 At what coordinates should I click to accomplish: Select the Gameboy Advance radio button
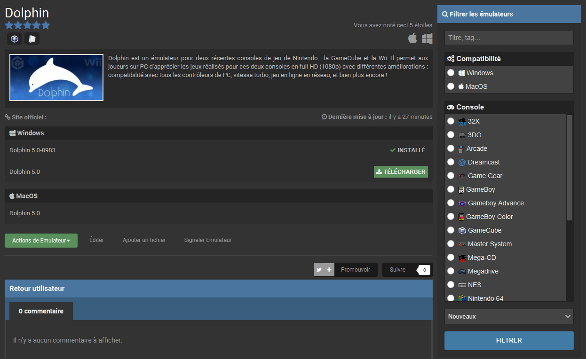[451, 203]
